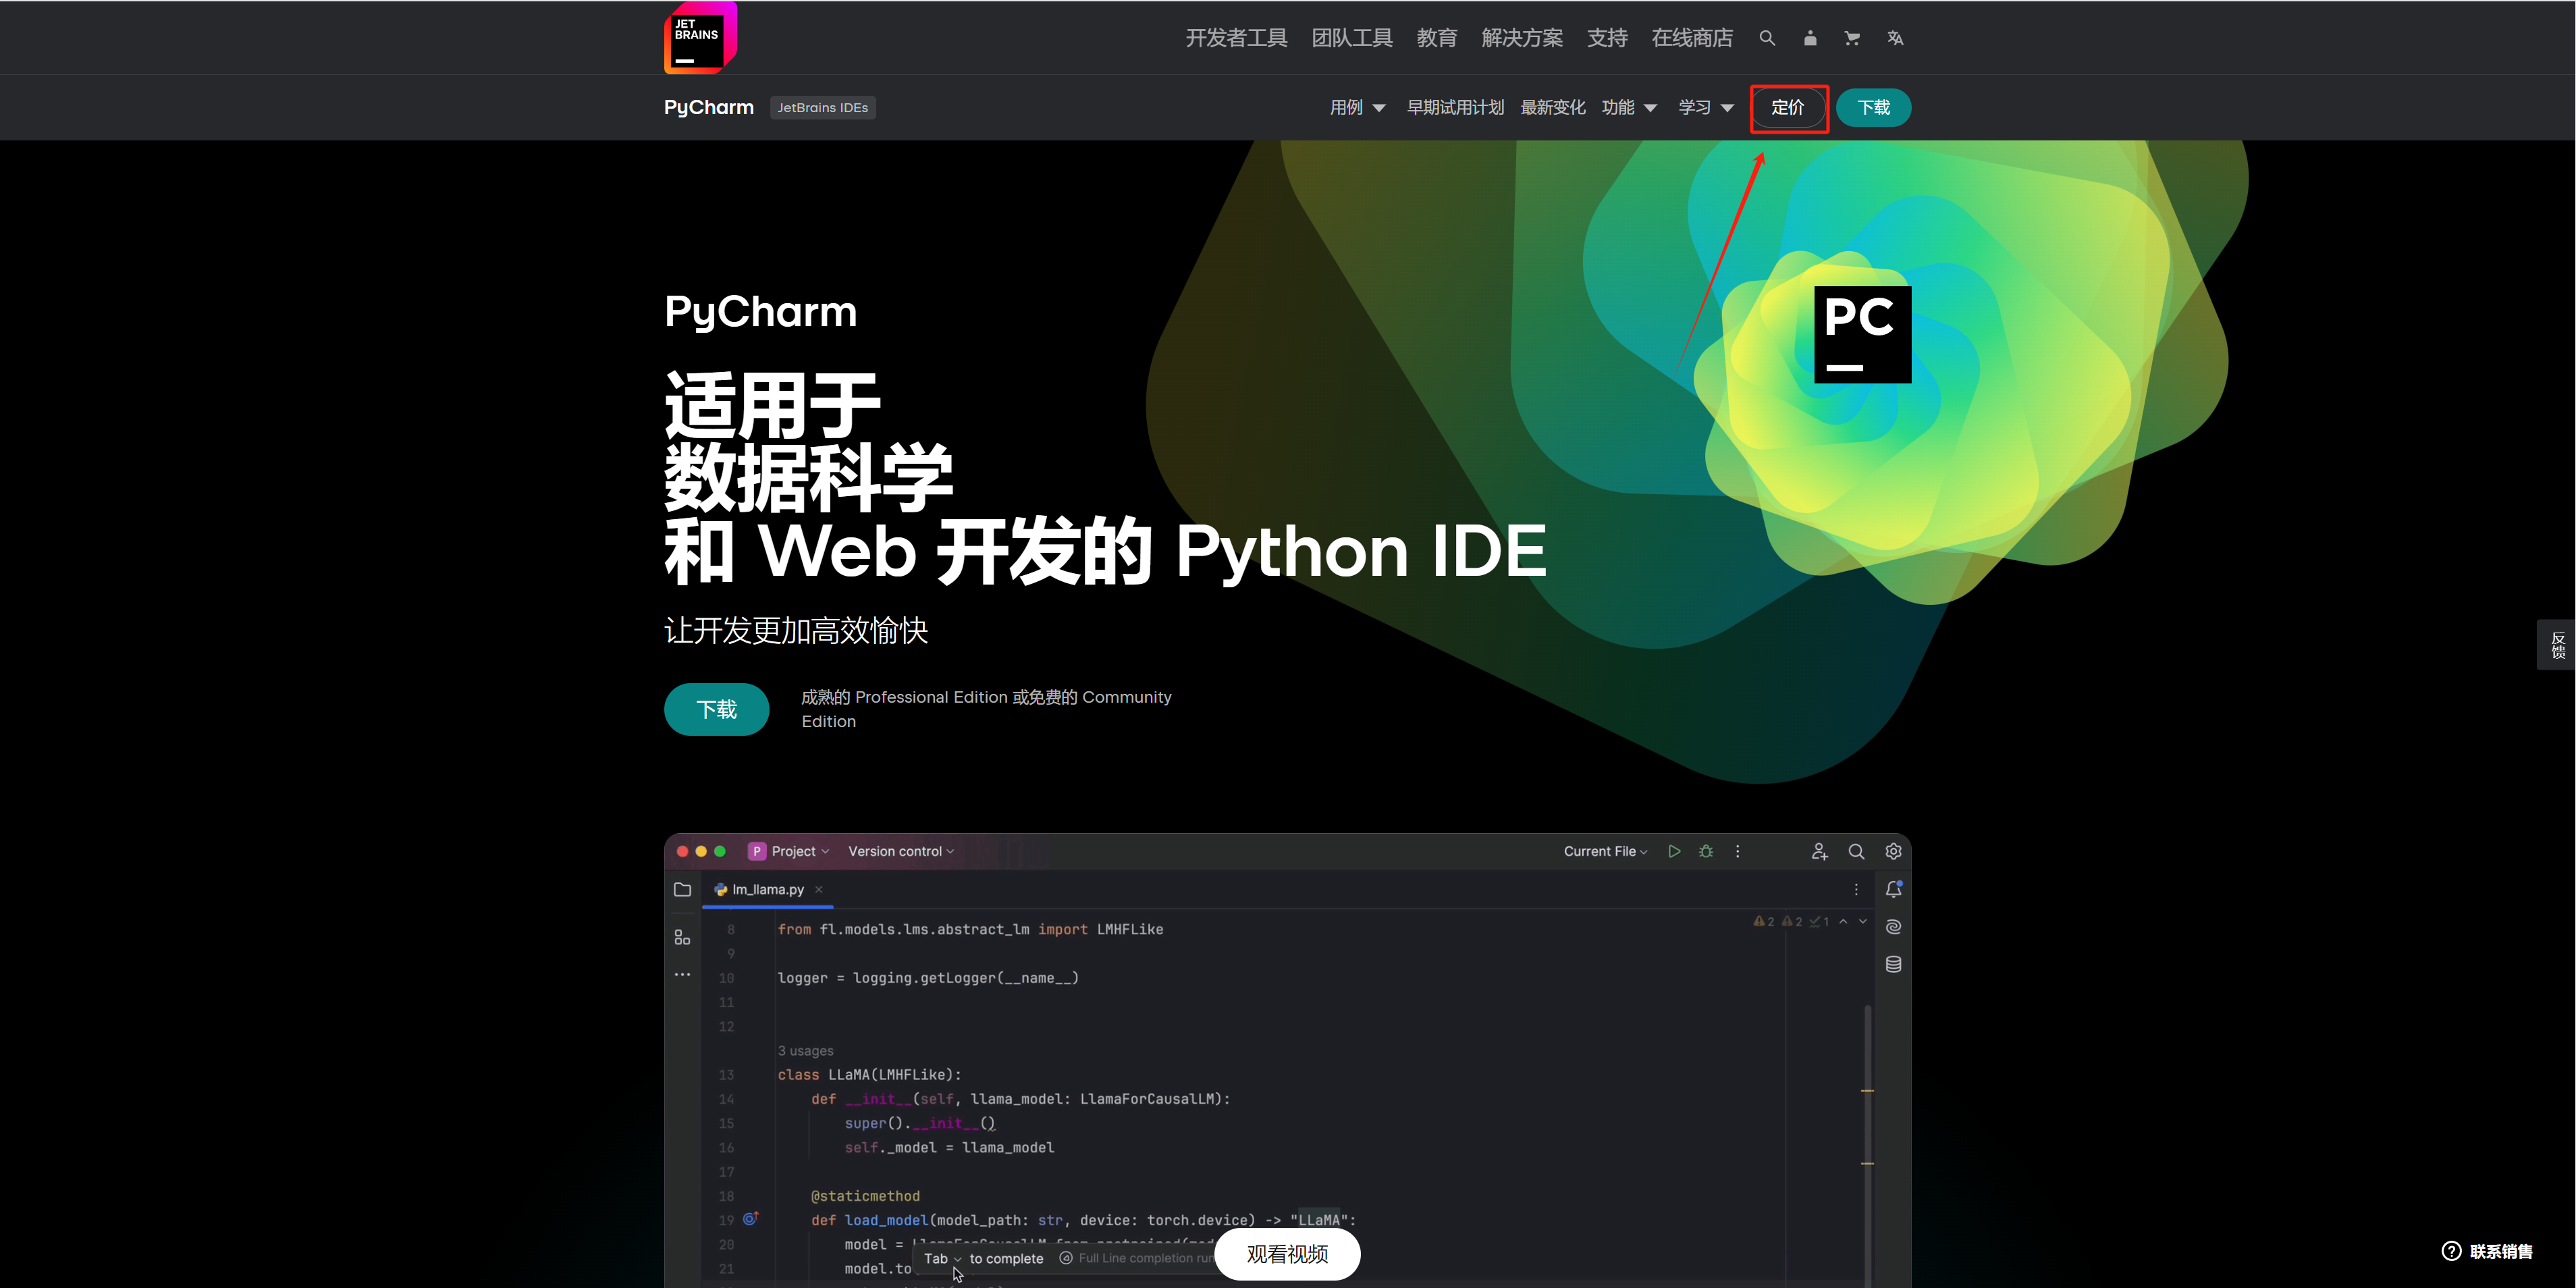Viewport: 2576px width, 1288px height.
Task: Click the large 下载 hero button
Action: click(716, 709)
